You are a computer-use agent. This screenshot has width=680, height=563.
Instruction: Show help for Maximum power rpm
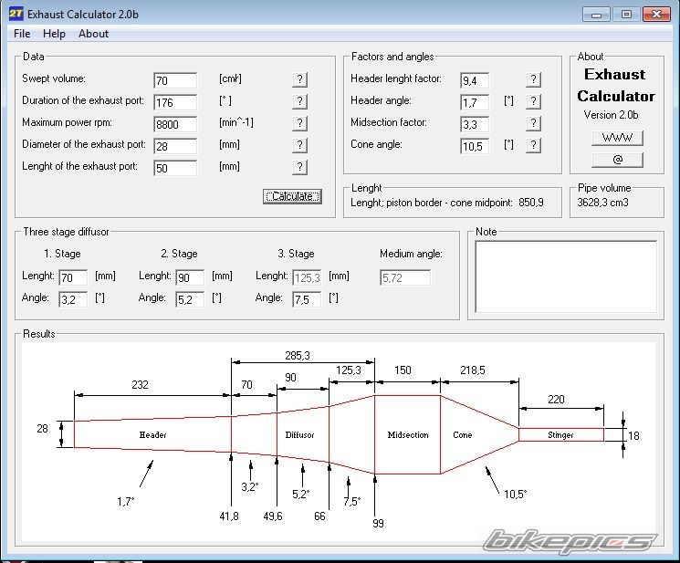[x=299, y=123]
